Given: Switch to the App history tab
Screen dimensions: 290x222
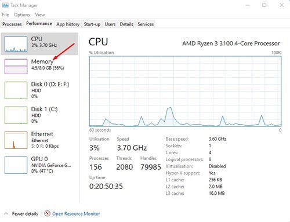Looking at the screenshot, I should [x=68, y=24].
